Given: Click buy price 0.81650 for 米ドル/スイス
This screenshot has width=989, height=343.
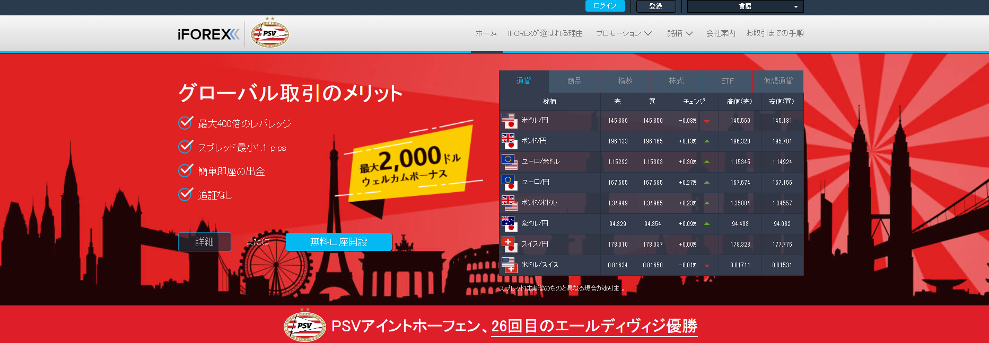Looking at the screenshot, I should pos(653,265).
